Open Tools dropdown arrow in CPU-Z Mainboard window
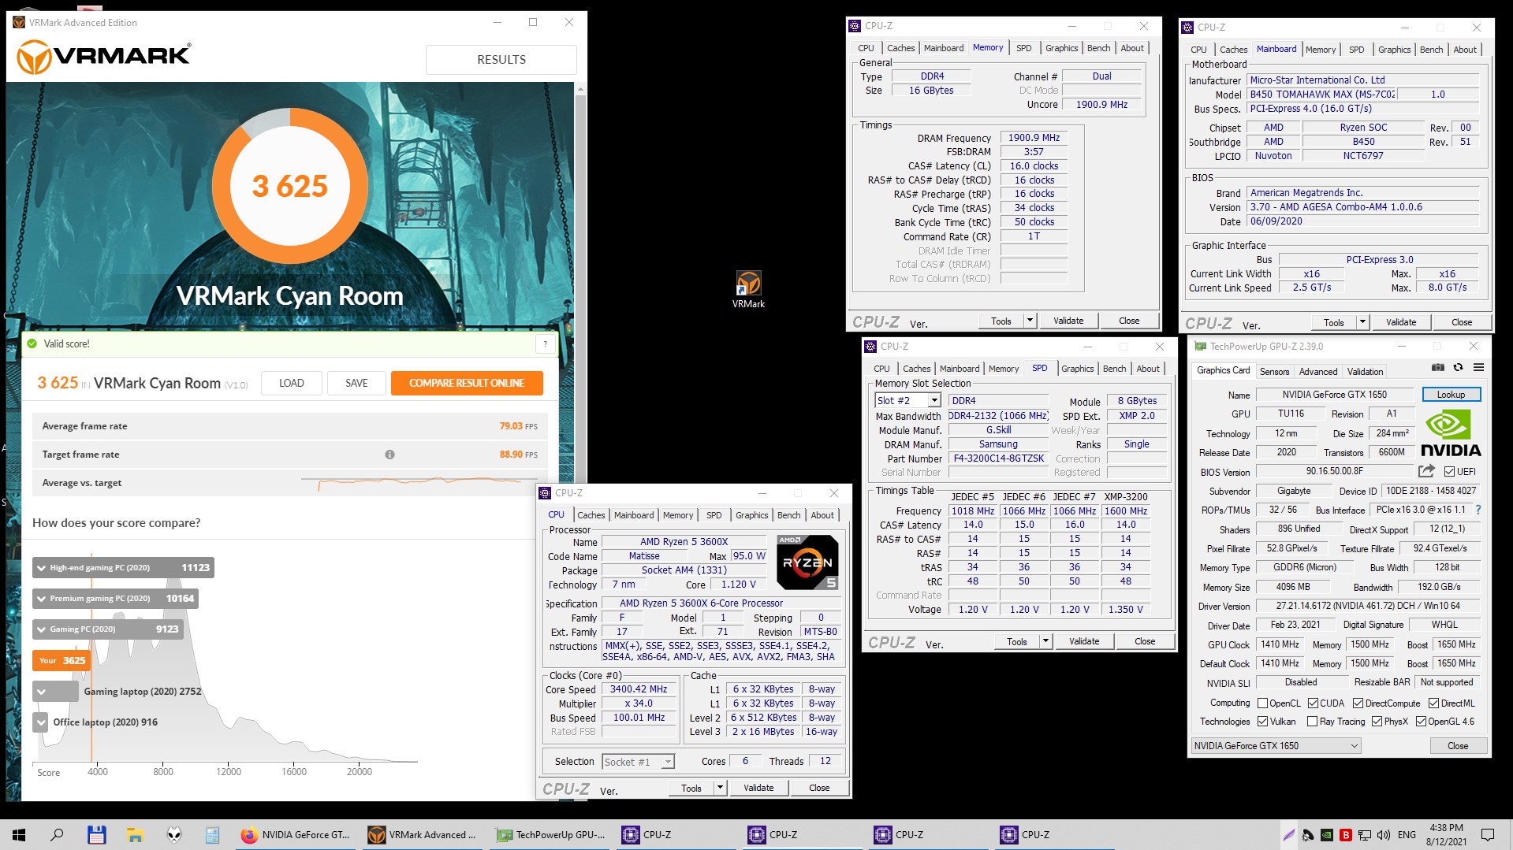Image resolution: width=1513 pixels, height=850 pixels. click(x=1362, y=322)
